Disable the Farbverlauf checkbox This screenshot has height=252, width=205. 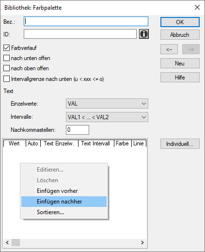(6, 48)
